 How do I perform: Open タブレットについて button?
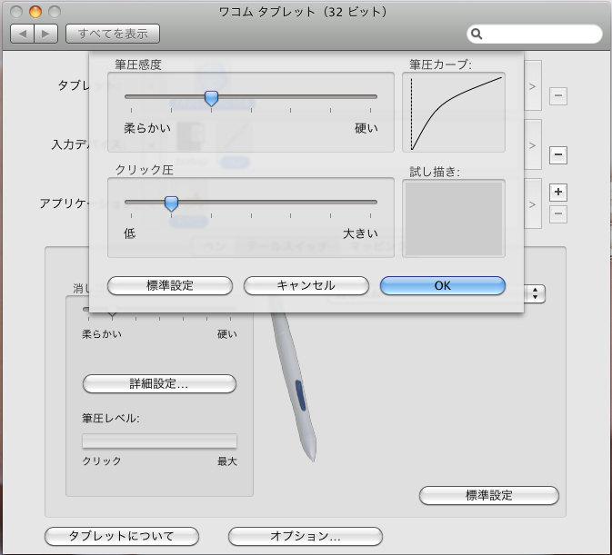(x=122, y=536)
